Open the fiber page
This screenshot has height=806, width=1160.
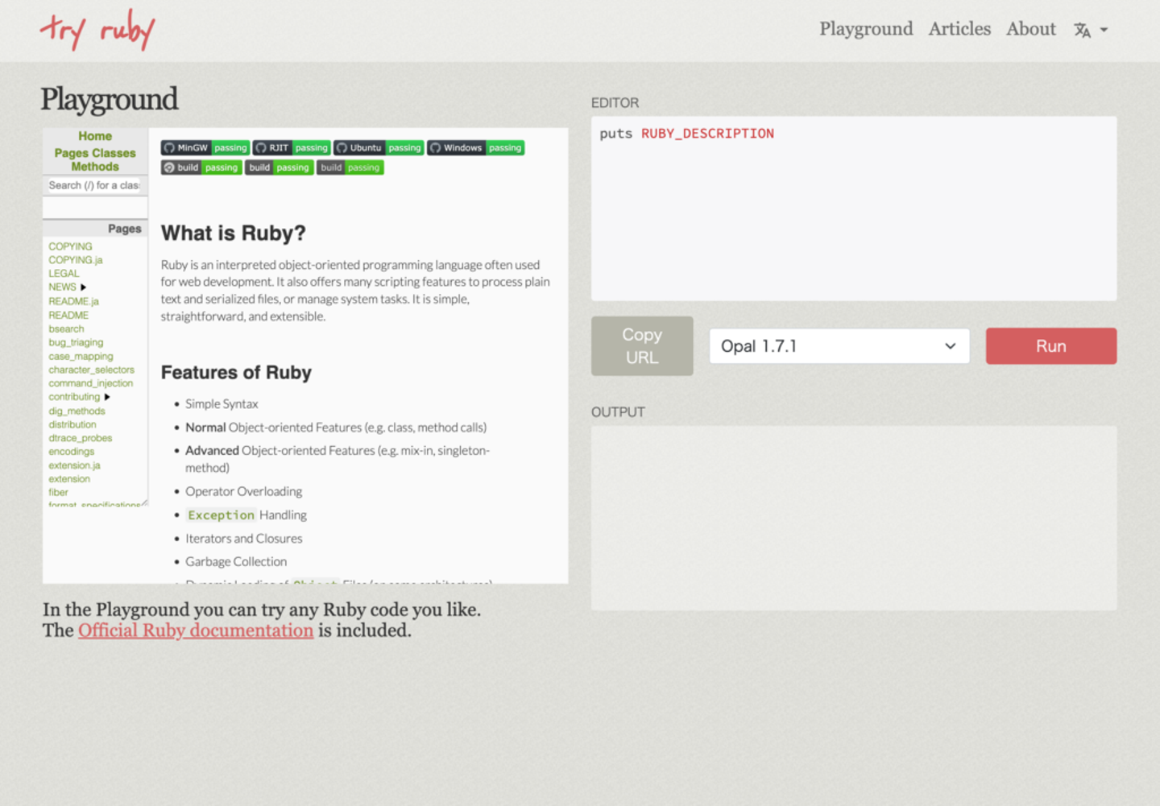pyautogui.click(x=58, y=493)
